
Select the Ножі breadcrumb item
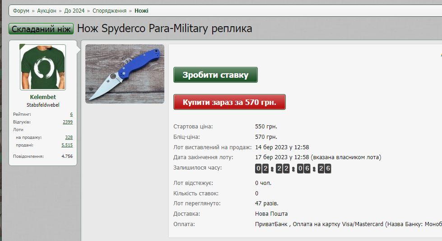pos(141,11)
